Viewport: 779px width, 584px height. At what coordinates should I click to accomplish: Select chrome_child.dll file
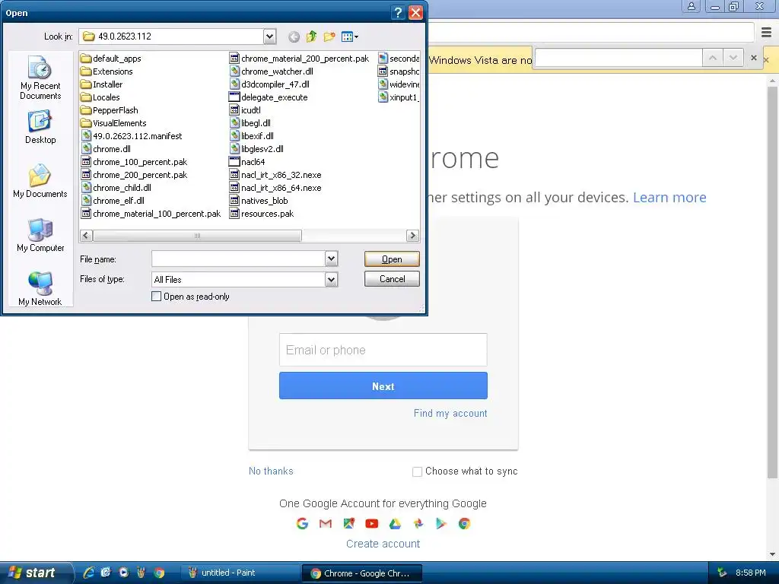(116, 188)
